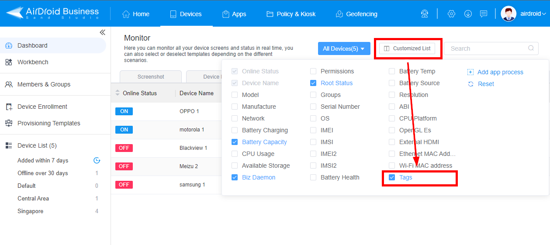Select Offline over 30 days group

(43, 173)
